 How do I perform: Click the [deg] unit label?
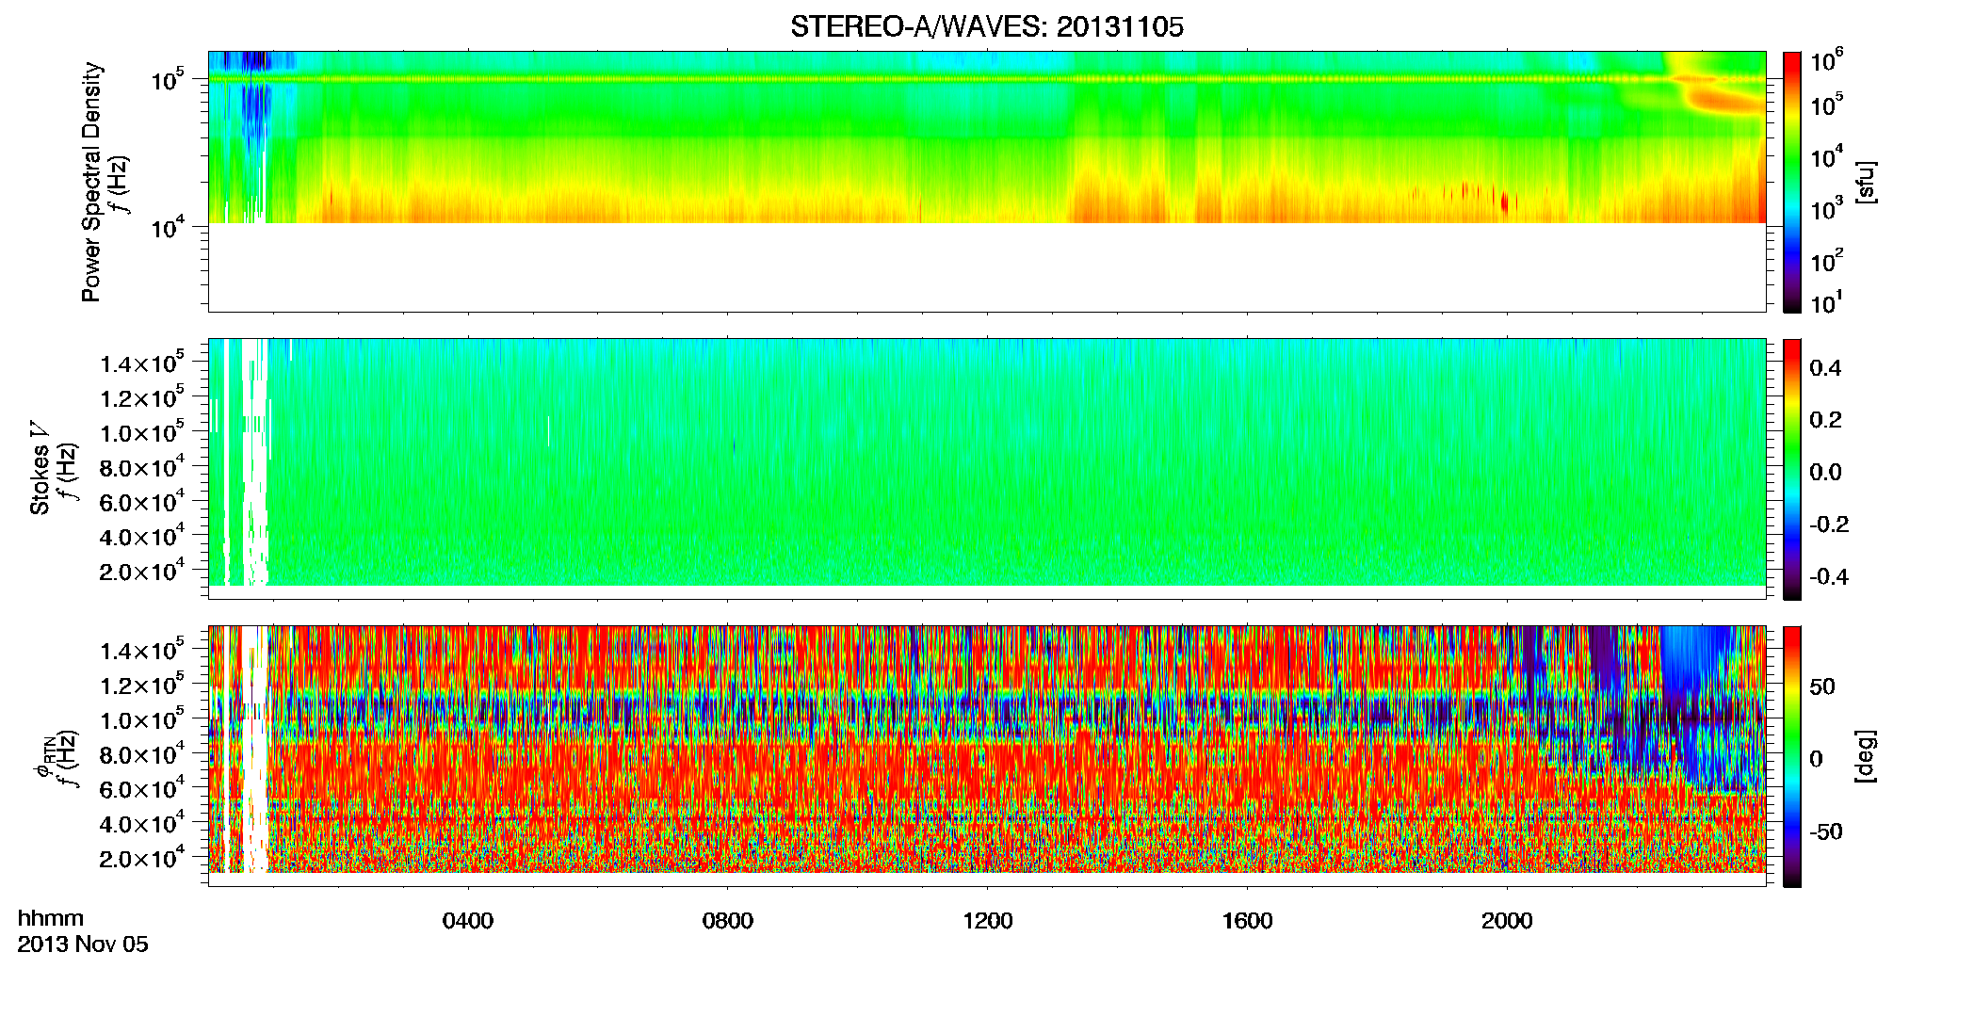[1865, 756]
